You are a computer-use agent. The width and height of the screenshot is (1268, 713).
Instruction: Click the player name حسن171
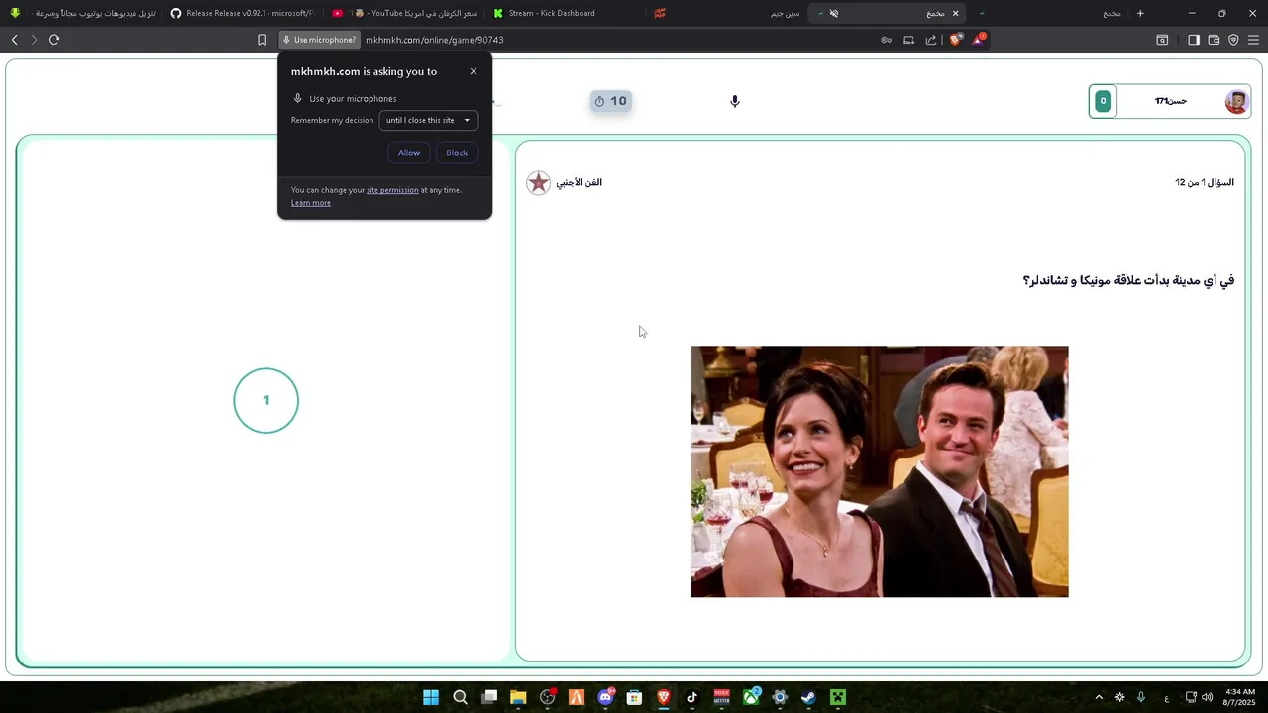[1171, 101]
